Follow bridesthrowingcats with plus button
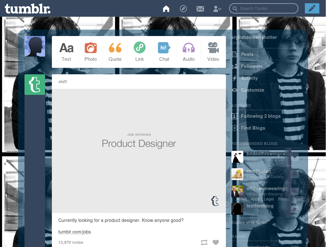 (x=295, y=157)
